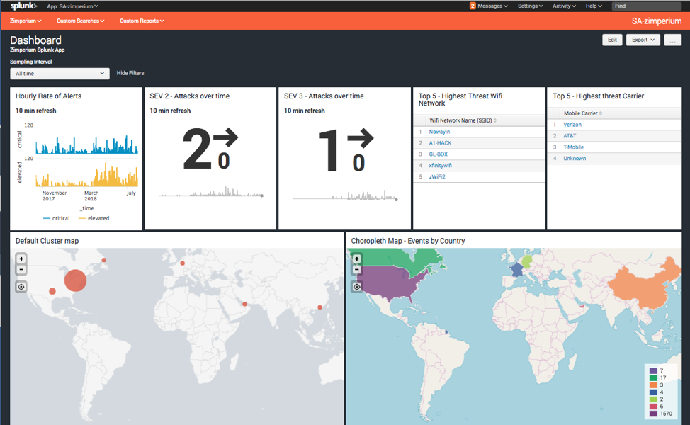Open the A1-HACK wifi network link

pos(440,143)
